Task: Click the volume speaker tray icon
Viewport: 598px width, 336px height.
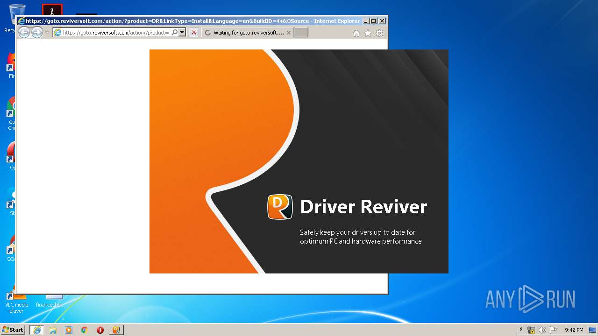Action: (x=542, y=330)
